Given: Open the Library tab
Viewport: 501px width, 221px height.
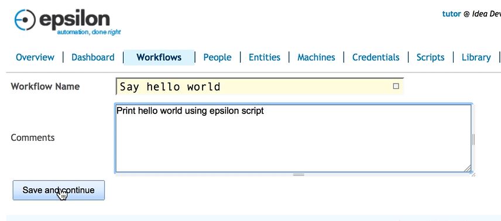Looking at the screenshot, I should click(476, 57).
